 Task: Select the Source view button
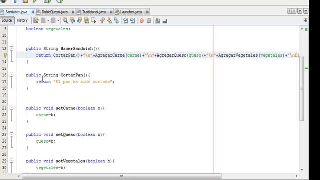(7, 20)
